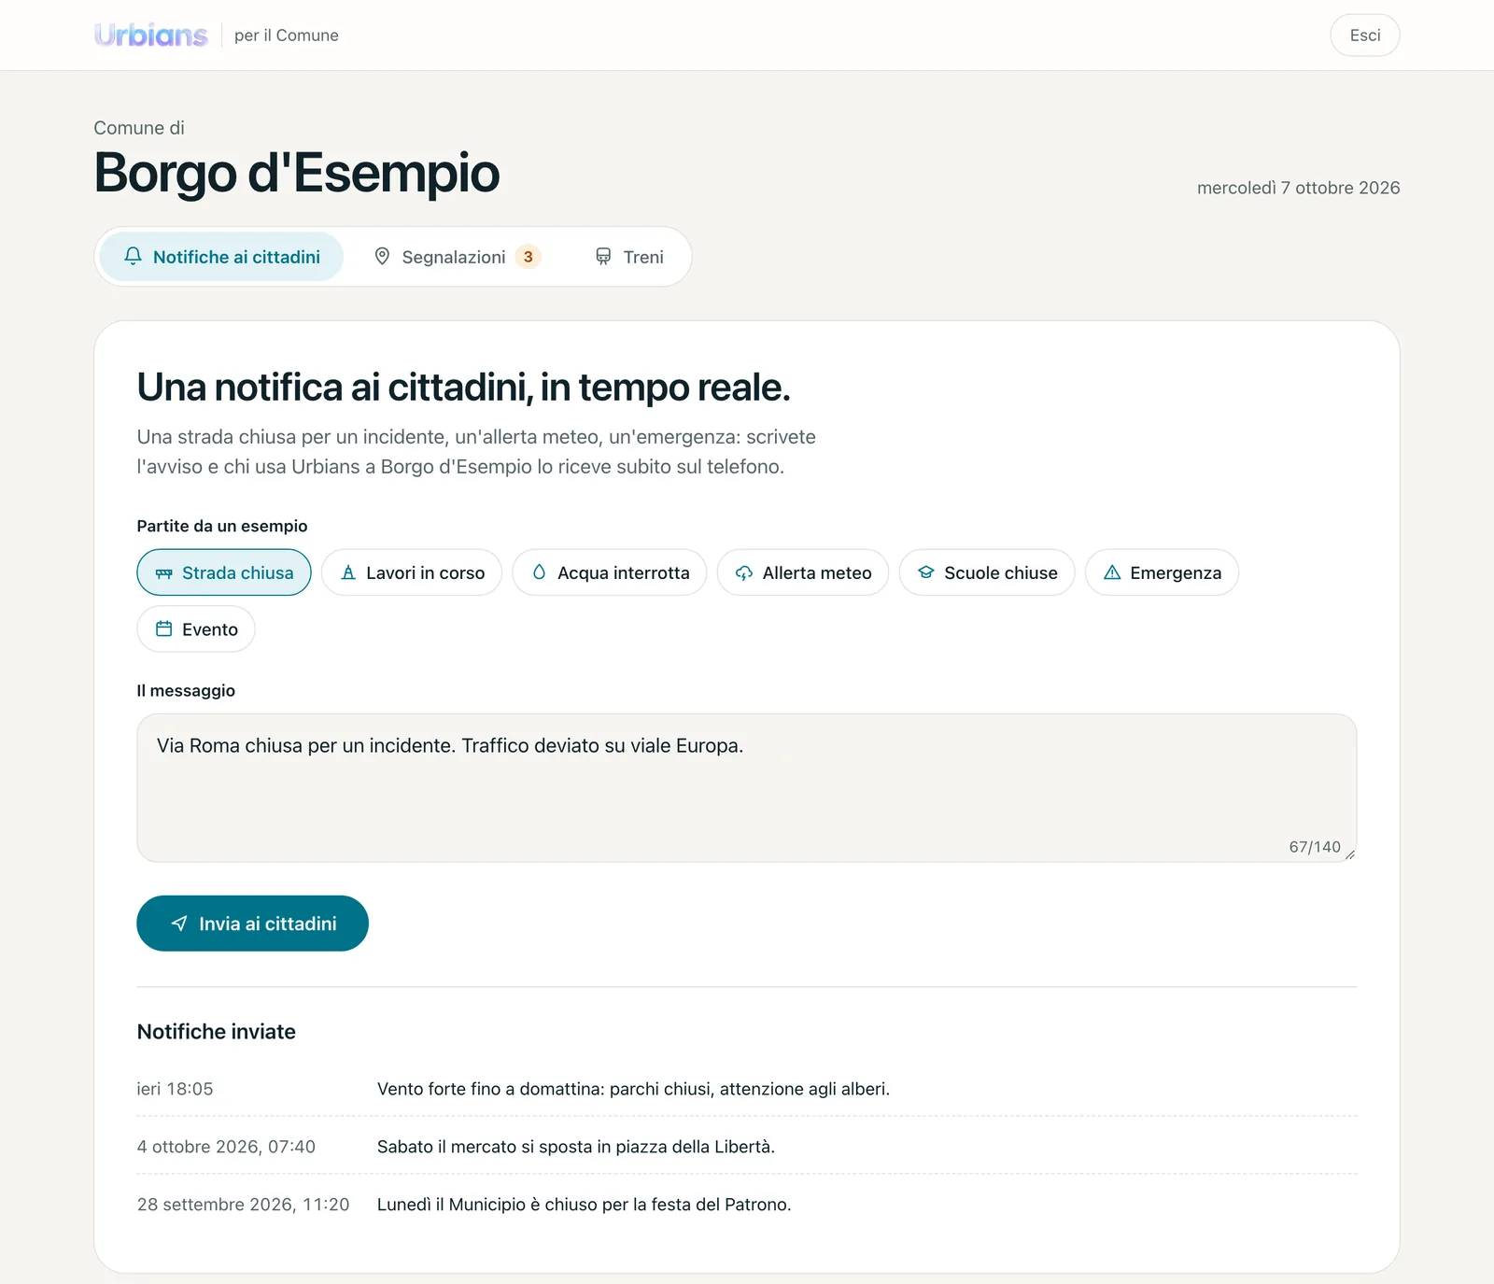Click the bell icon in Notifiche tab
Viewport: 1494px width, 1284px height.
tap(134, 256)
